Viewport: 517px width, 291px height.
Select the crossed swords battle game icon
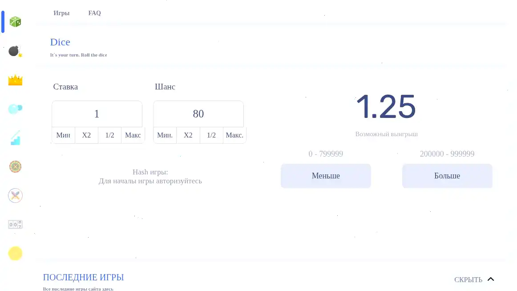[15, 195]
